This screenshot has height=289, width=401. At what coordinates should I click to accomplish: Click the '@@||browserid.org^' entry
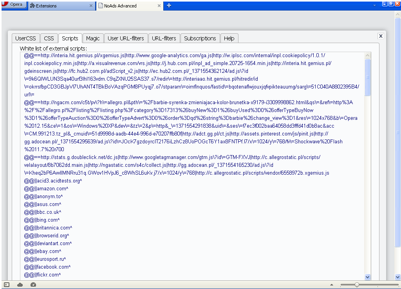pos(47,236)
